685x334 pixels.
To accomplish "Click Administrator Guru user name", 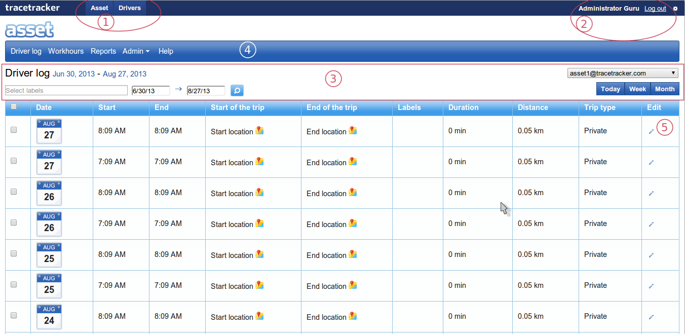I will tap(609, 9).
